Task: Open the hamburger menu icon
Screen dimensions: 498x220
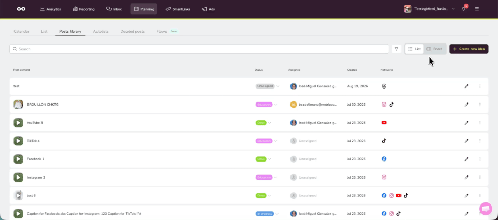Action: 477,9
